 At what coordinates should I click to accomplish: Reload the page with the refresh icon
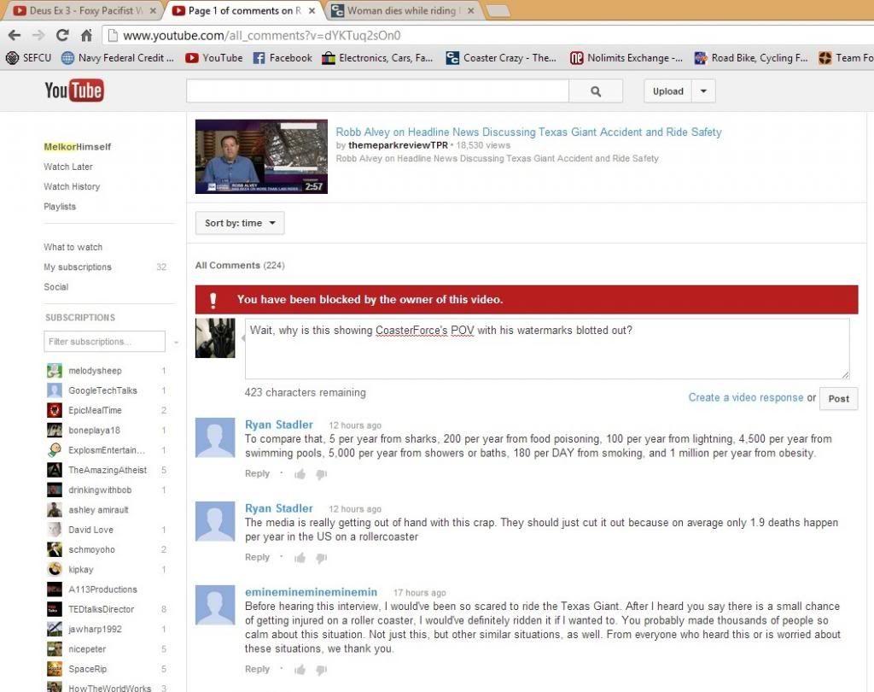[62, 35]
